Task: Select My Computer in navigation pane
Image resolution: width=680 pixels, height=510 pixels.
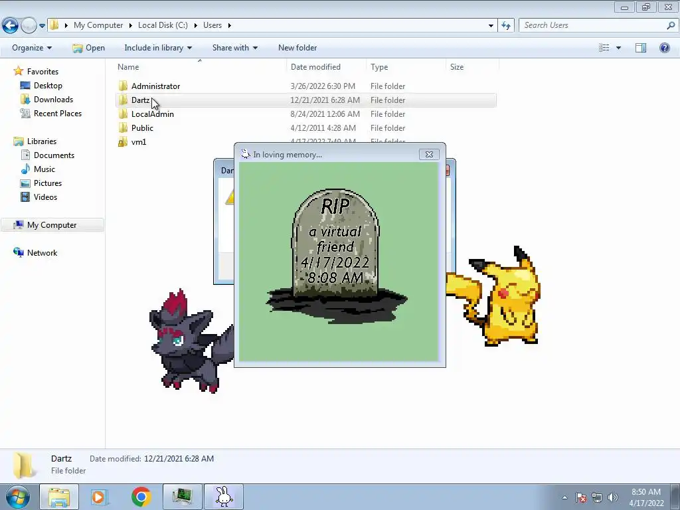Action: [x=52, y=225]
